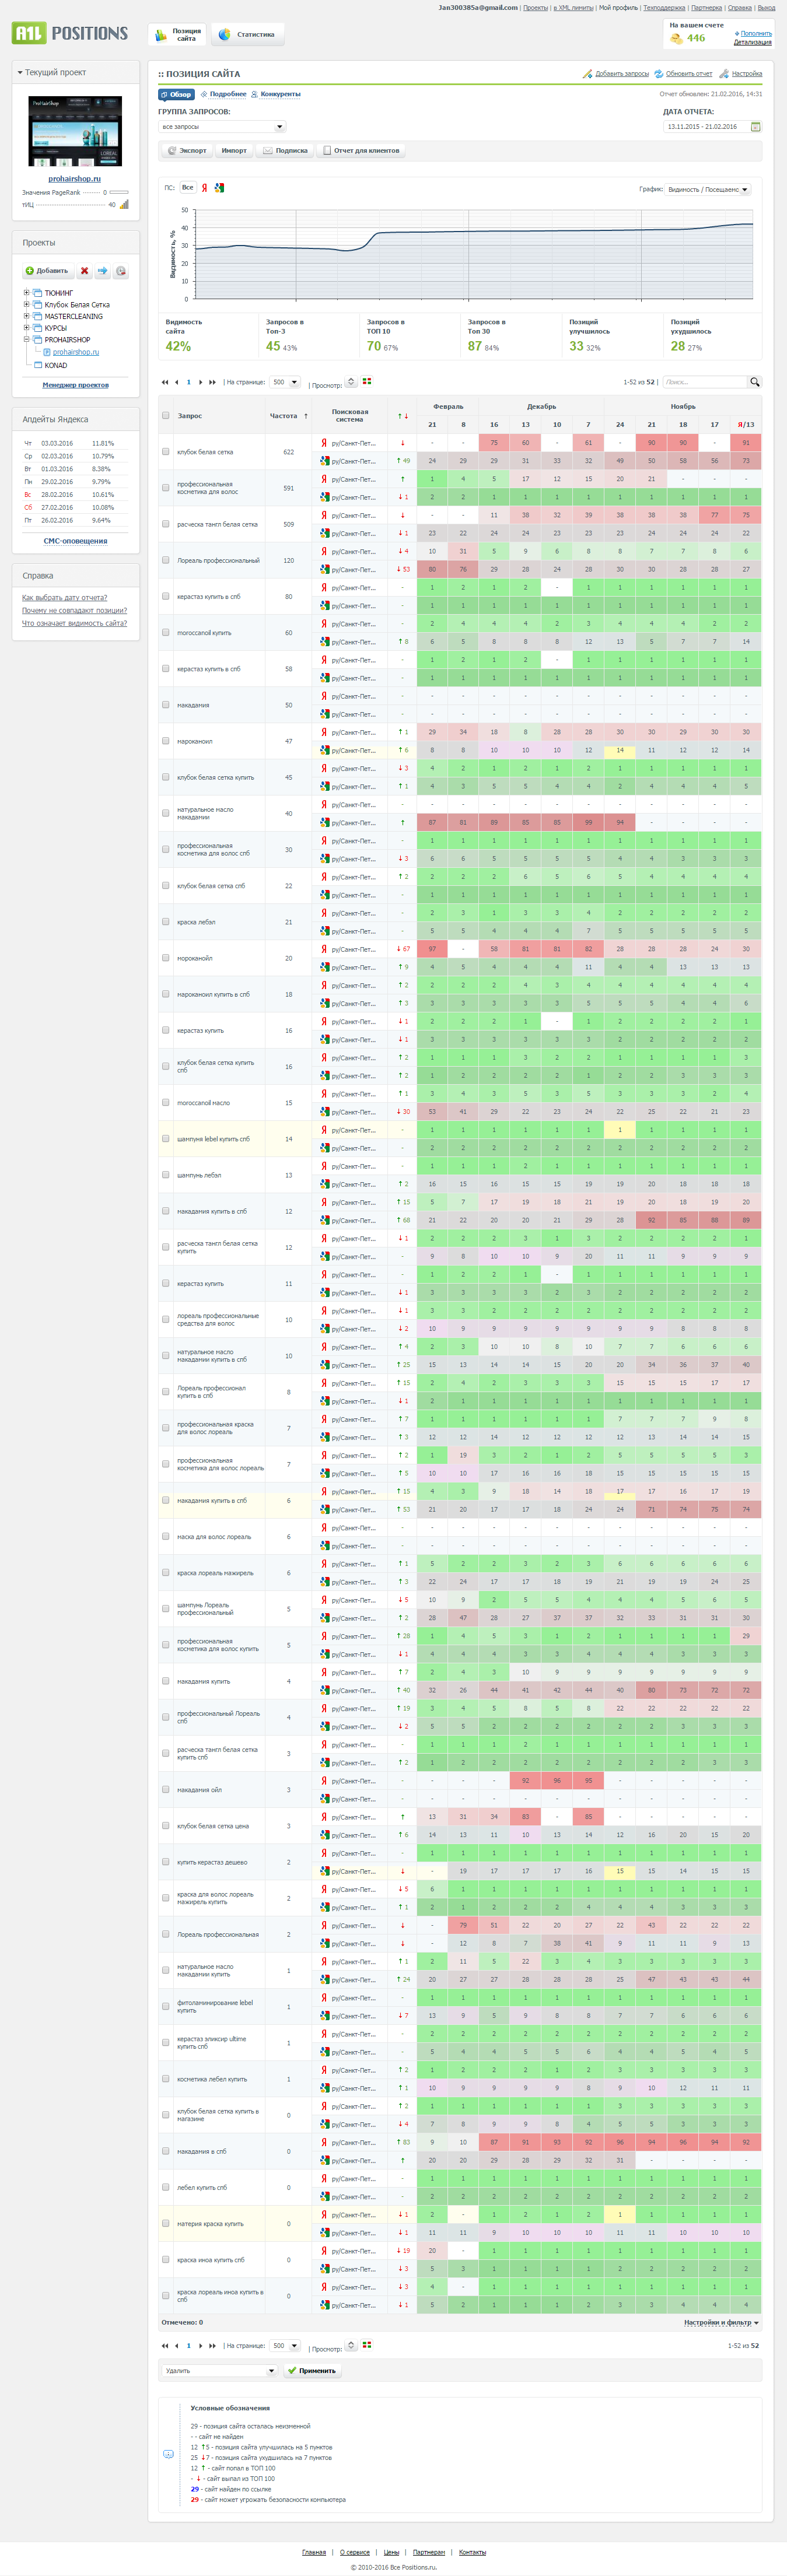
Task: Switch to the Конкуренты view
Action: coord(276,94)
